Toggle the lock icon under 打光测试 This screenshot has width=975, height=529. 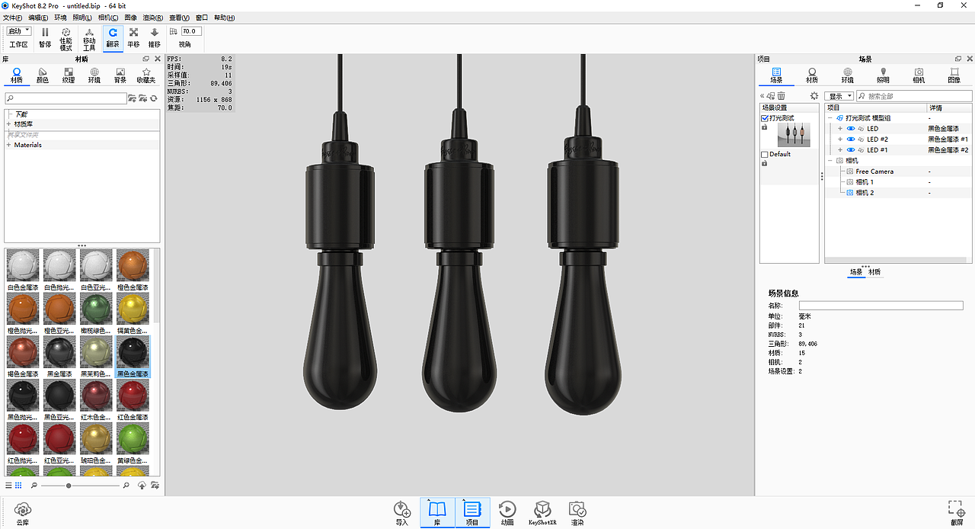[x=764, y=127]
